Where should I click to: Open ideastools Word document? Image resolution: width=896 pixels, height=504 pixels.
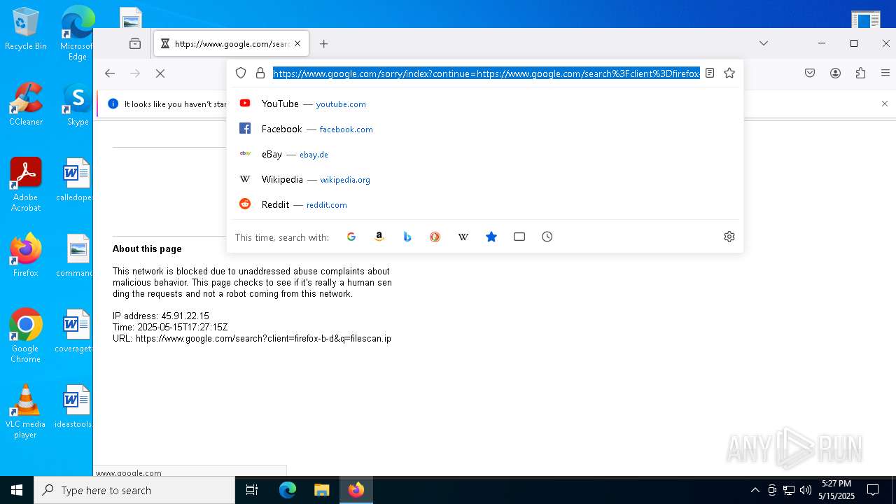[74, 407]
